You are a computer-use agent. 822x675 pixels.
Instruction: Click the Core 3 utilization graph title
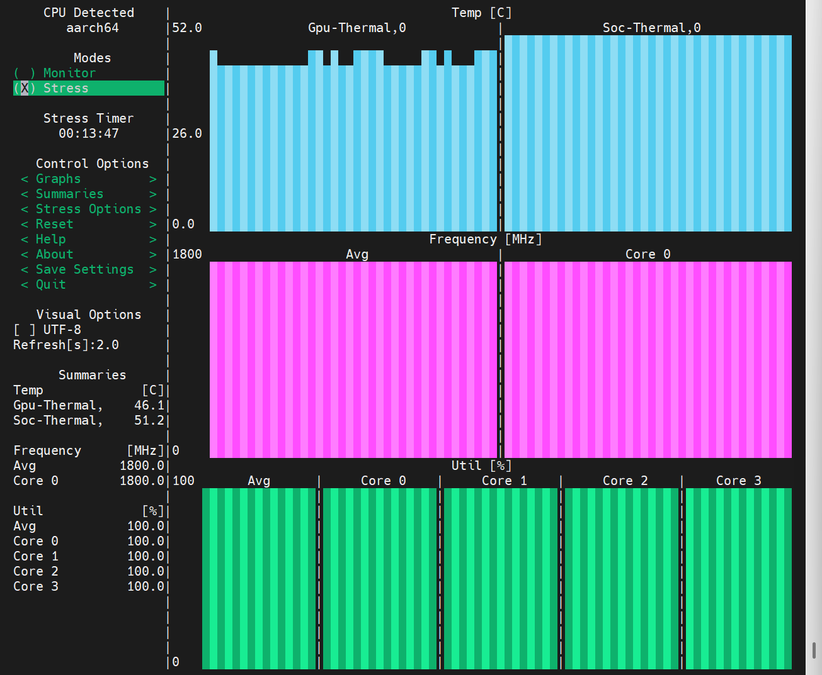pyautogui.click(x=739, y=481)
